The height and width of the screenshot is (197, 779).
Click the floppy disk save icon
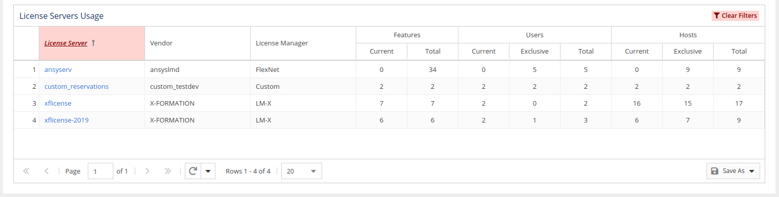(715, 171)
